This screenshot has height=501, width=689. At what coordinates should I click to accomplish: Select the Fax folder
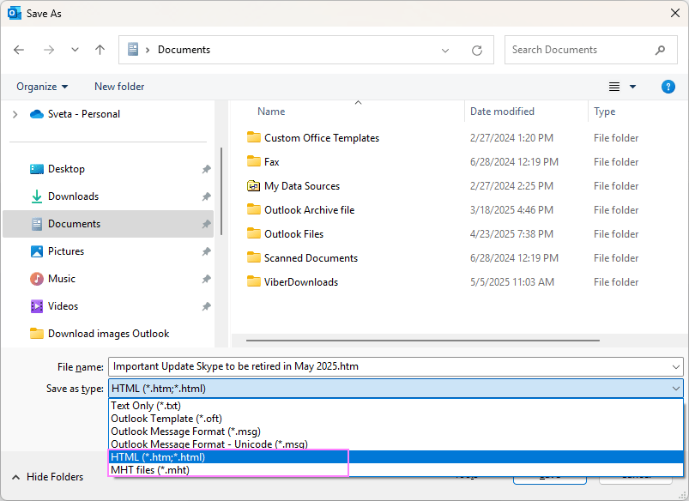click(x=271, y=162)
